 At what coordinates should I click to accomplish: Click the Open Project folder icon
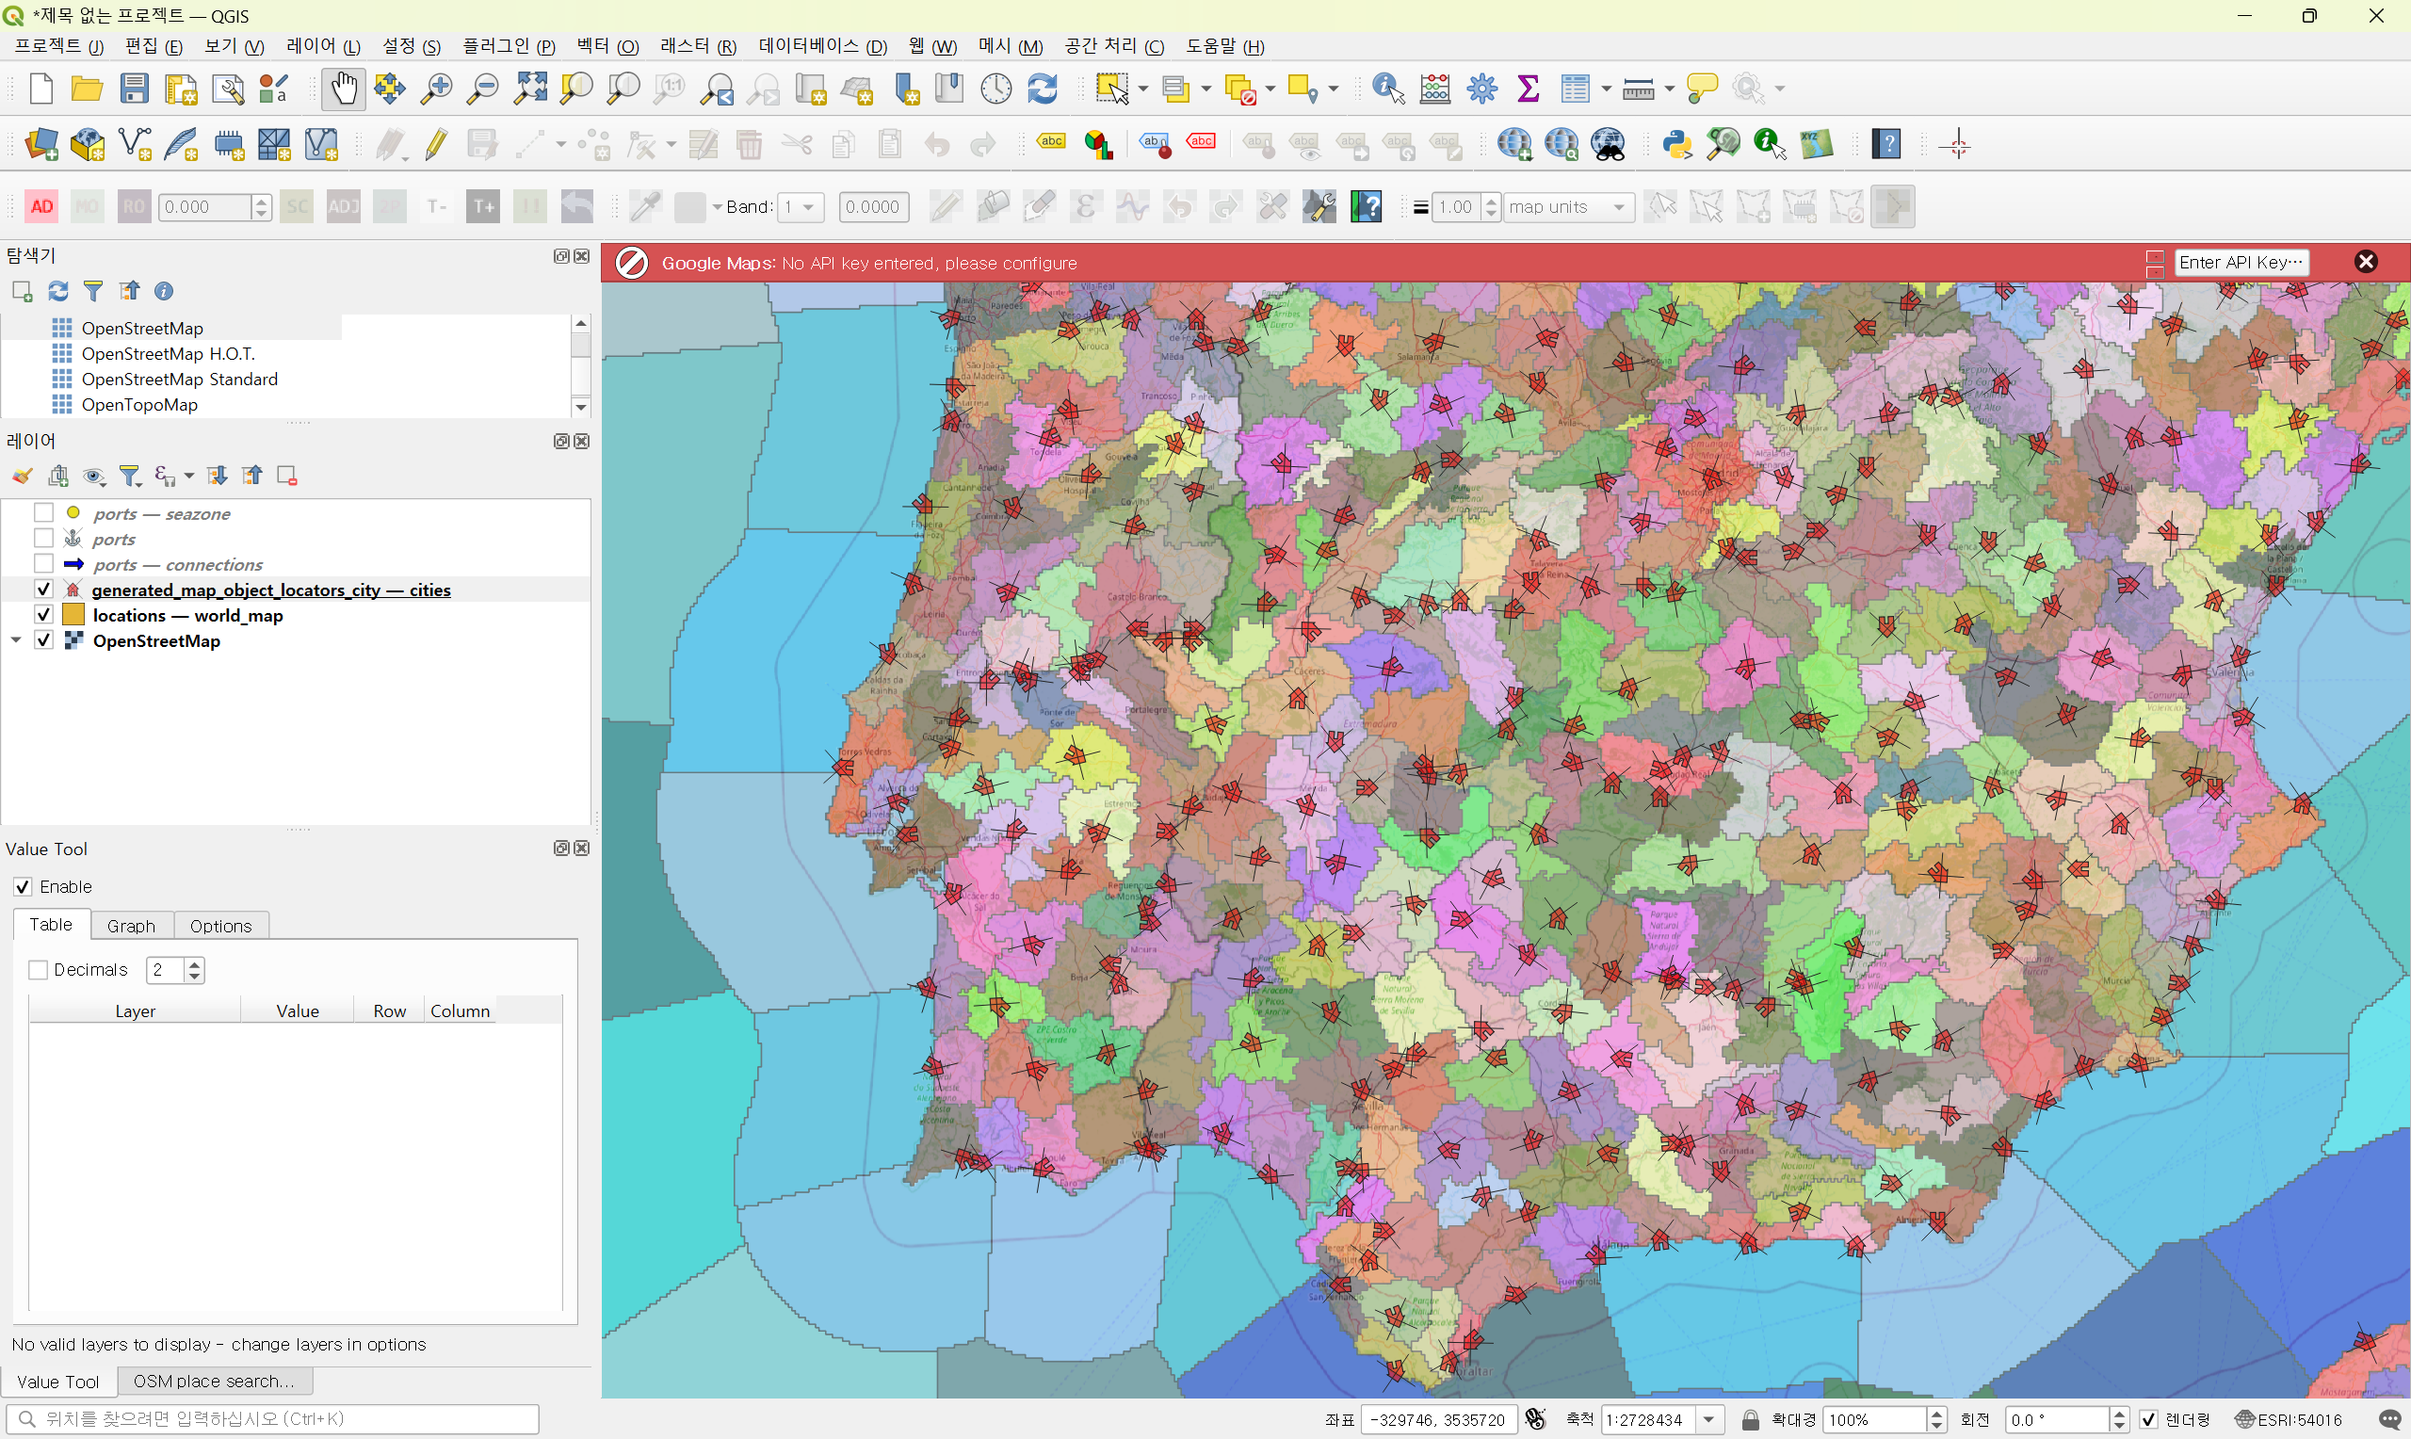point(88,89)
